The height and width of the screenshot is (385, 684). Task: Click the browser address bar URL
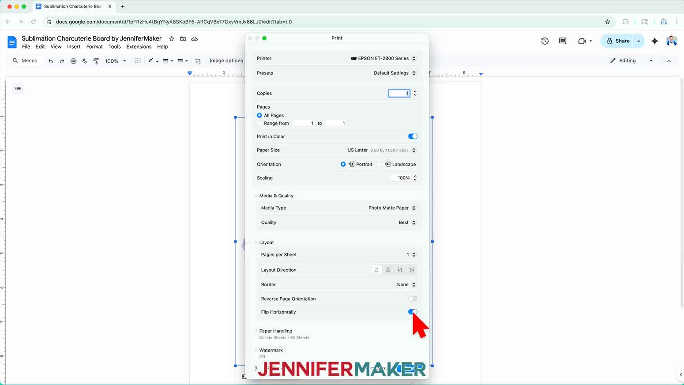173,22
